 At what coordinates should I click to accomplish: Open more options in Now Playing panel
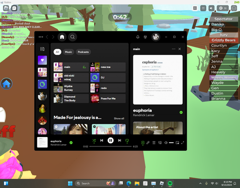pyautogui.click(x=173, y=49)
